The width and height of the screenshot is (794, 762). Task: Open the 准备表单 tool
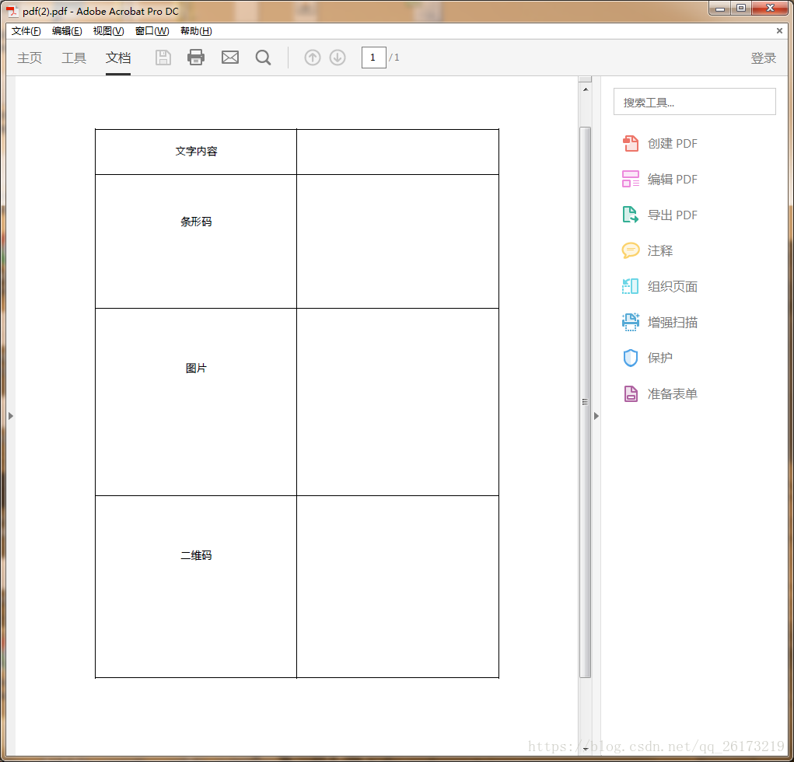672,393
